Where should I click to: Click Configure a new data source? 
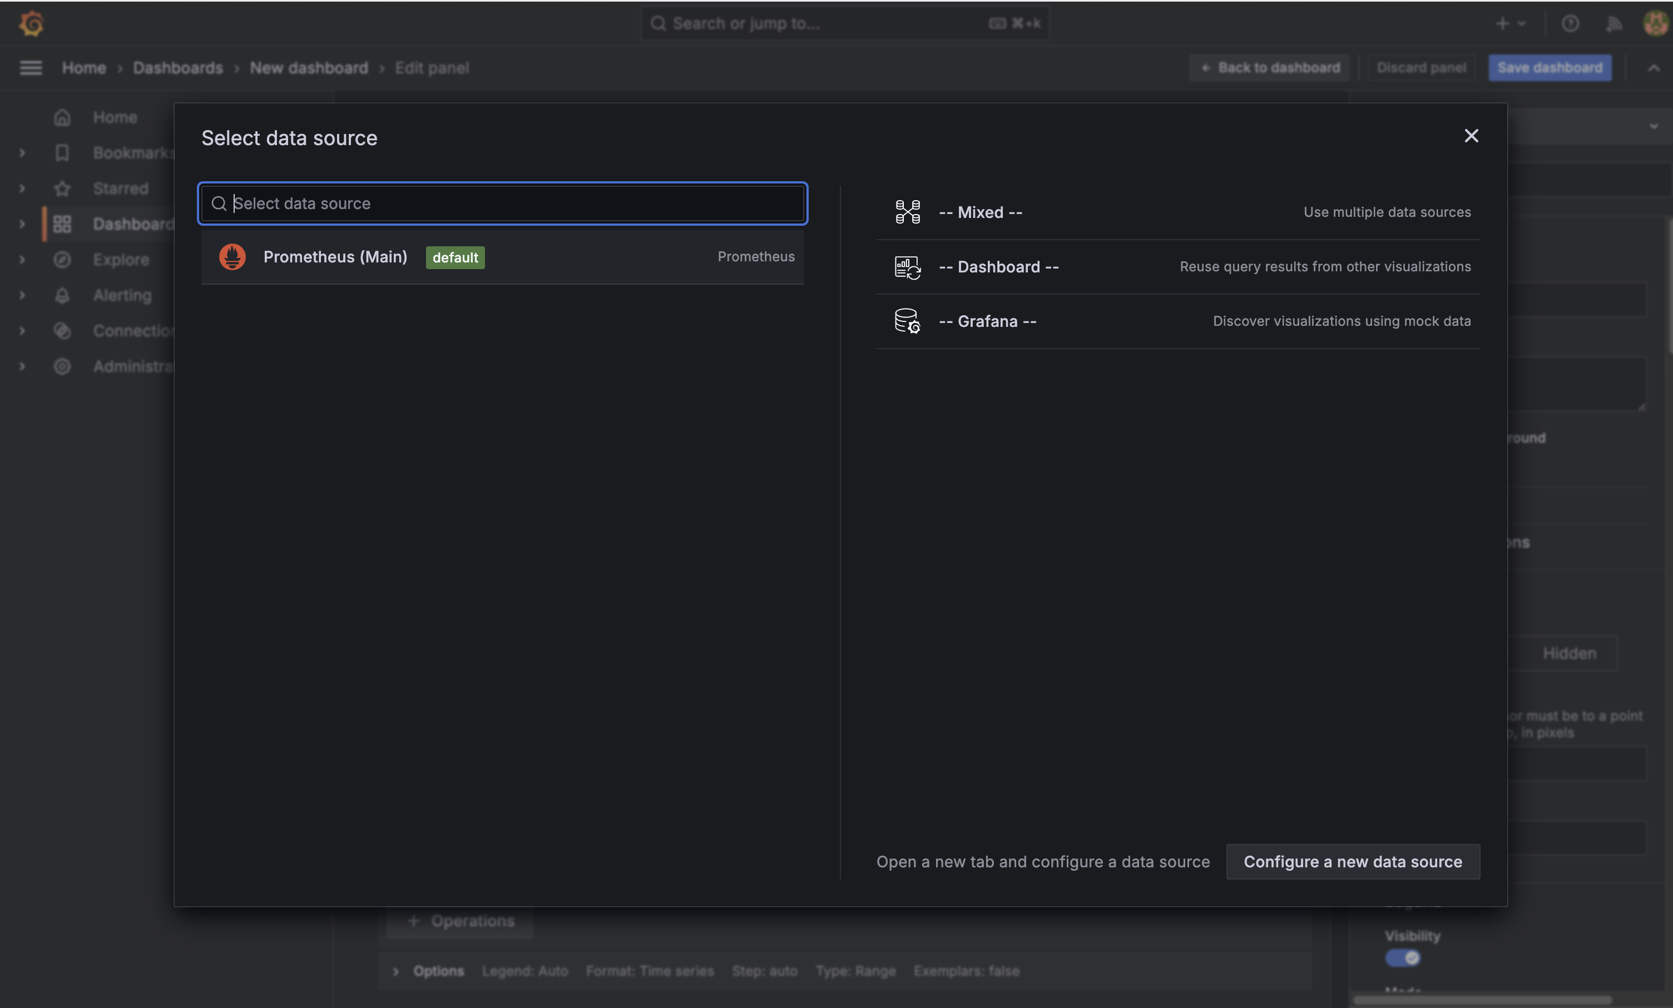tap(1353, 861)
